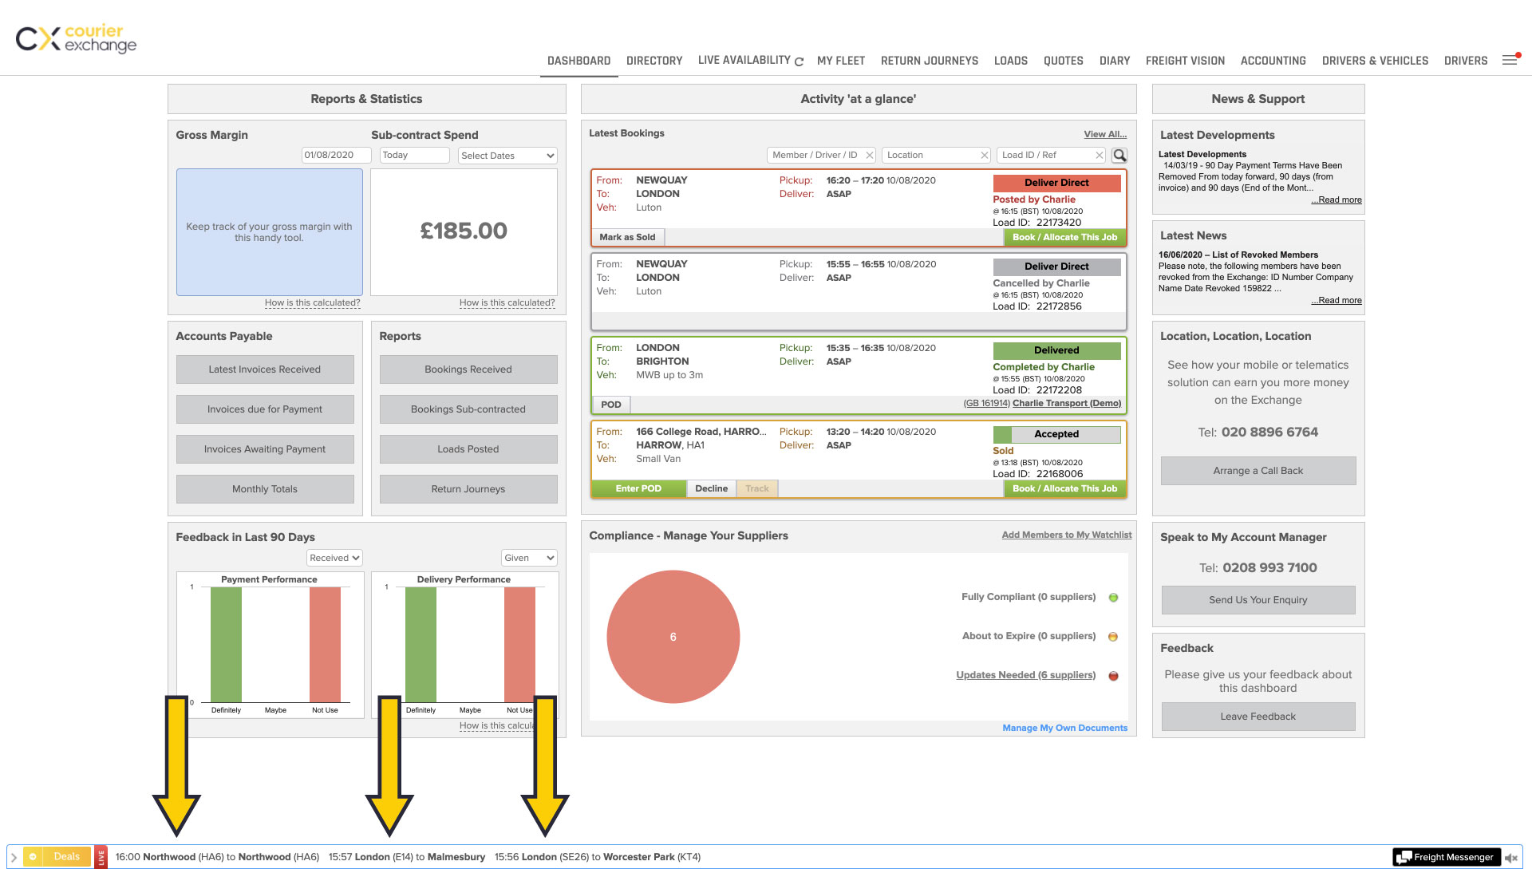This screenshot has height=869, width=1532.
Task: Open the Given feedback dropdown
Action: coord(528,558)
